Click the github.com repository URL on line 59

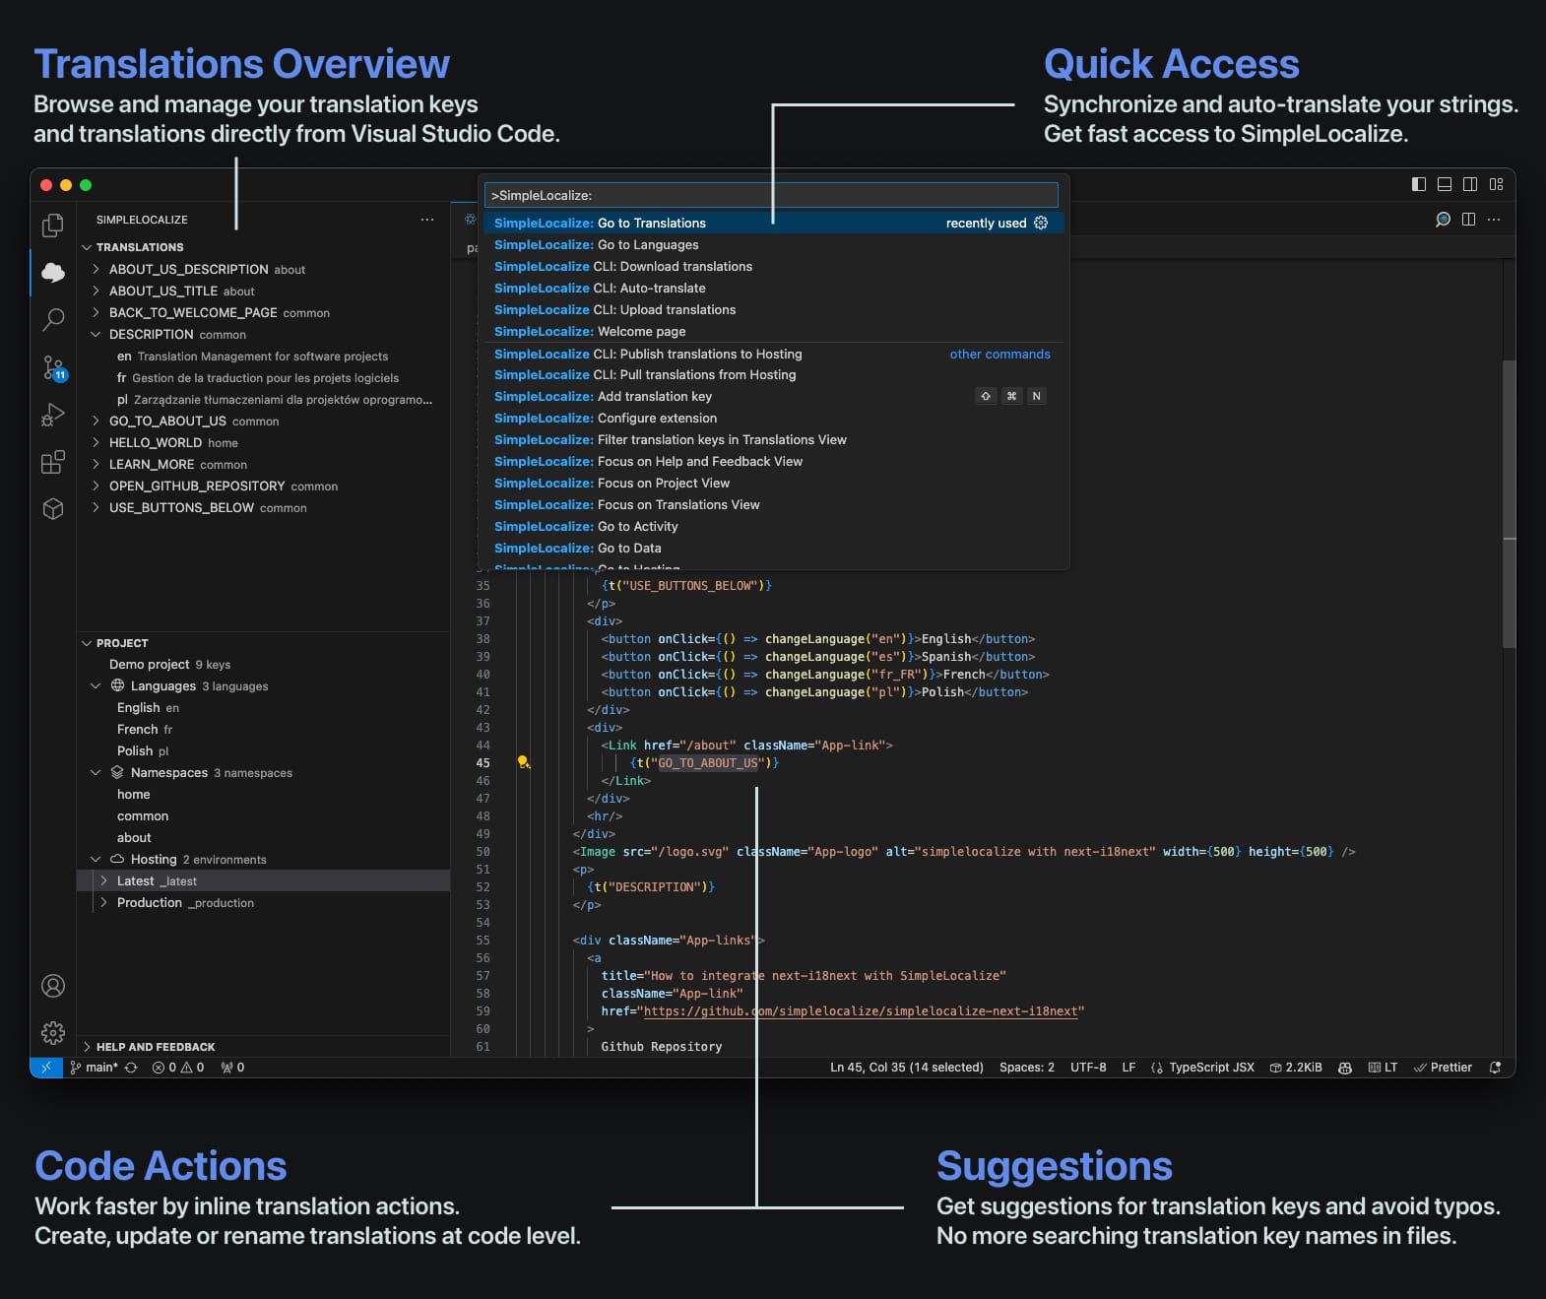862,1011
